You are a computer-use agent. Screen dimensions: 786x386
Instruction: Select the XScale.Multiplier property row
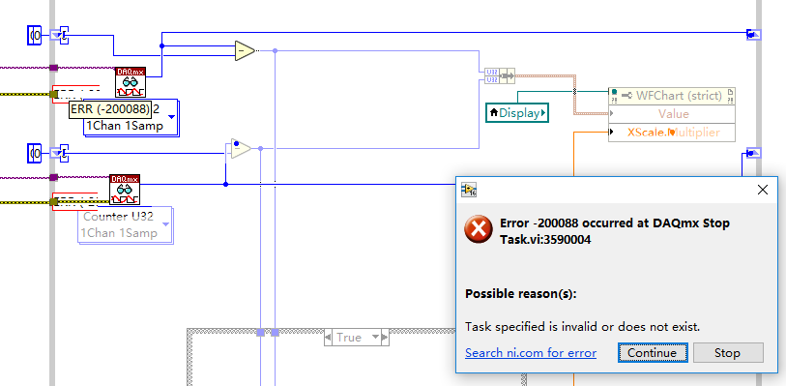click(x=672, y=133)
